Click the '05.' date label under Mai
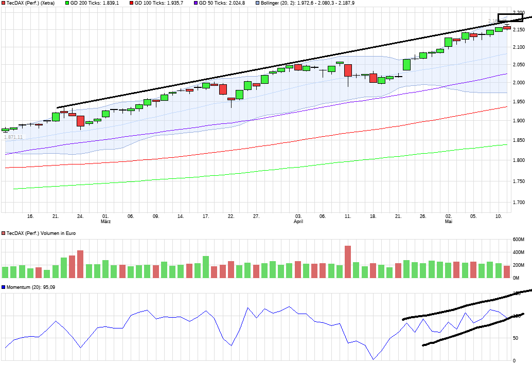Image resolution: width=532 pixels, height=366 pixels. pos(473,216)
